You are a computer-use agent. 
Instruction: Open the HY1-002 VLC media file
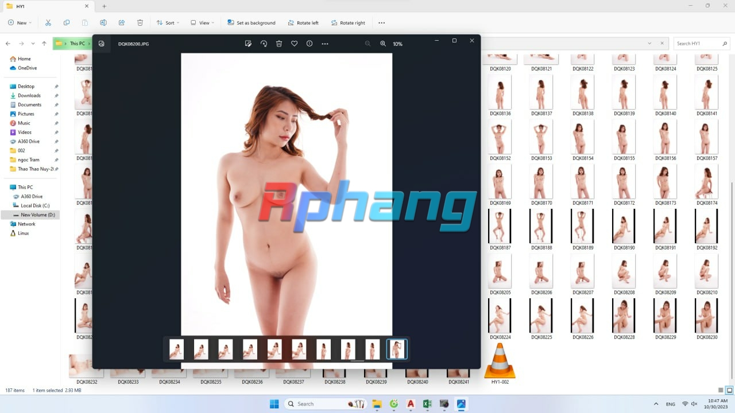tap(500, 364)
